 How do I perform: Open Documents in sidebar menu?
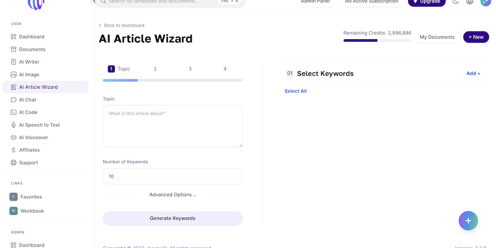click(32, 49)
